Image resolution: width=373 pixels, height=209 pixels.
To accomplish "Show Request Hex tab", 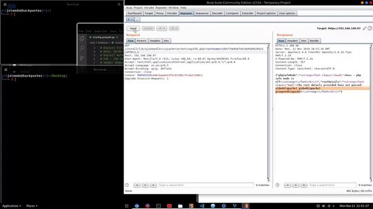I will [166, 41].
